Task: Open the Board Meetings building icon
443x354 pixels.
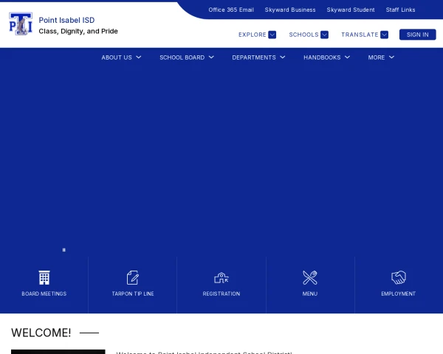Action: pyautogui.click(x=44, y=277)
